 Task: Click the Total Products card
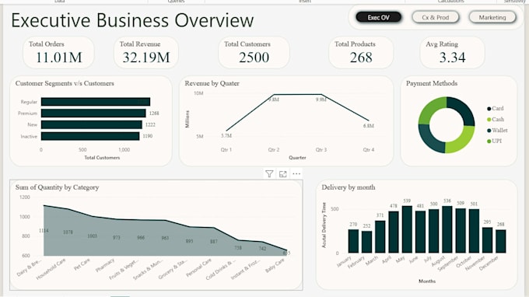point(361,53)
